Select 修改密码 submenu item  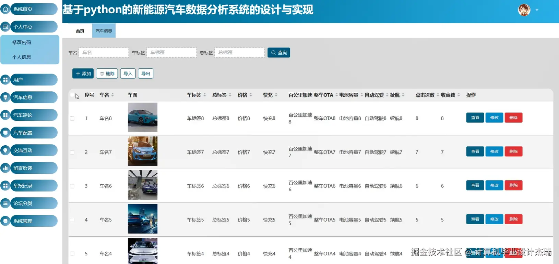(x=22, y=42)
